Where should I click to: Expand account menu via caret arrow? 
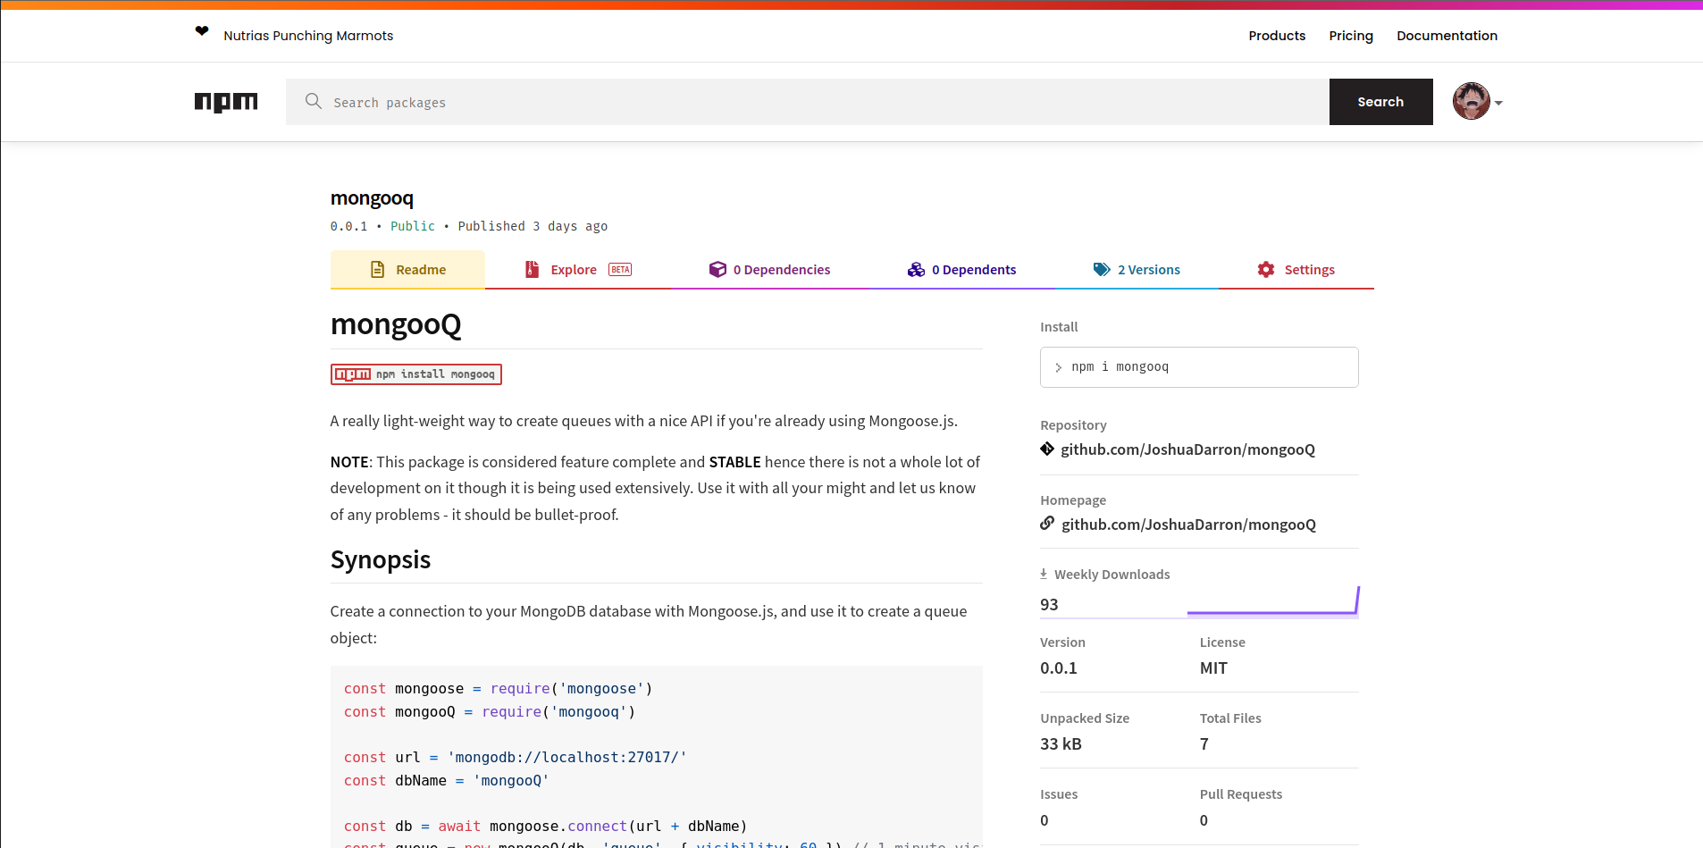(x=1498, y=104)
